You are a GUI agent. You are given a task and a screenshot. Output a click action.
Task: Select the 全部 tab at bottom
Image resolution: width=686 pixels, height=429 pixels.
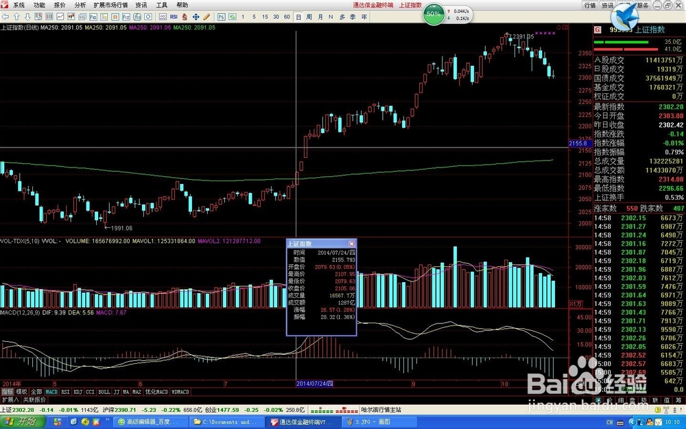[36, 392]
